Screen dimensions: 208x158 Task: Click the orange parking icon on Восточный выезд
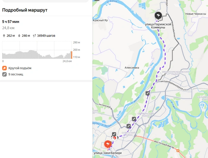[178, 150]
